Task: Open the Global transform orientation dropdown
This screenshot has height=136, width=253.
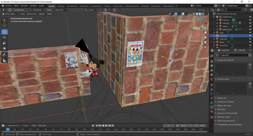Action: point(91,10)
